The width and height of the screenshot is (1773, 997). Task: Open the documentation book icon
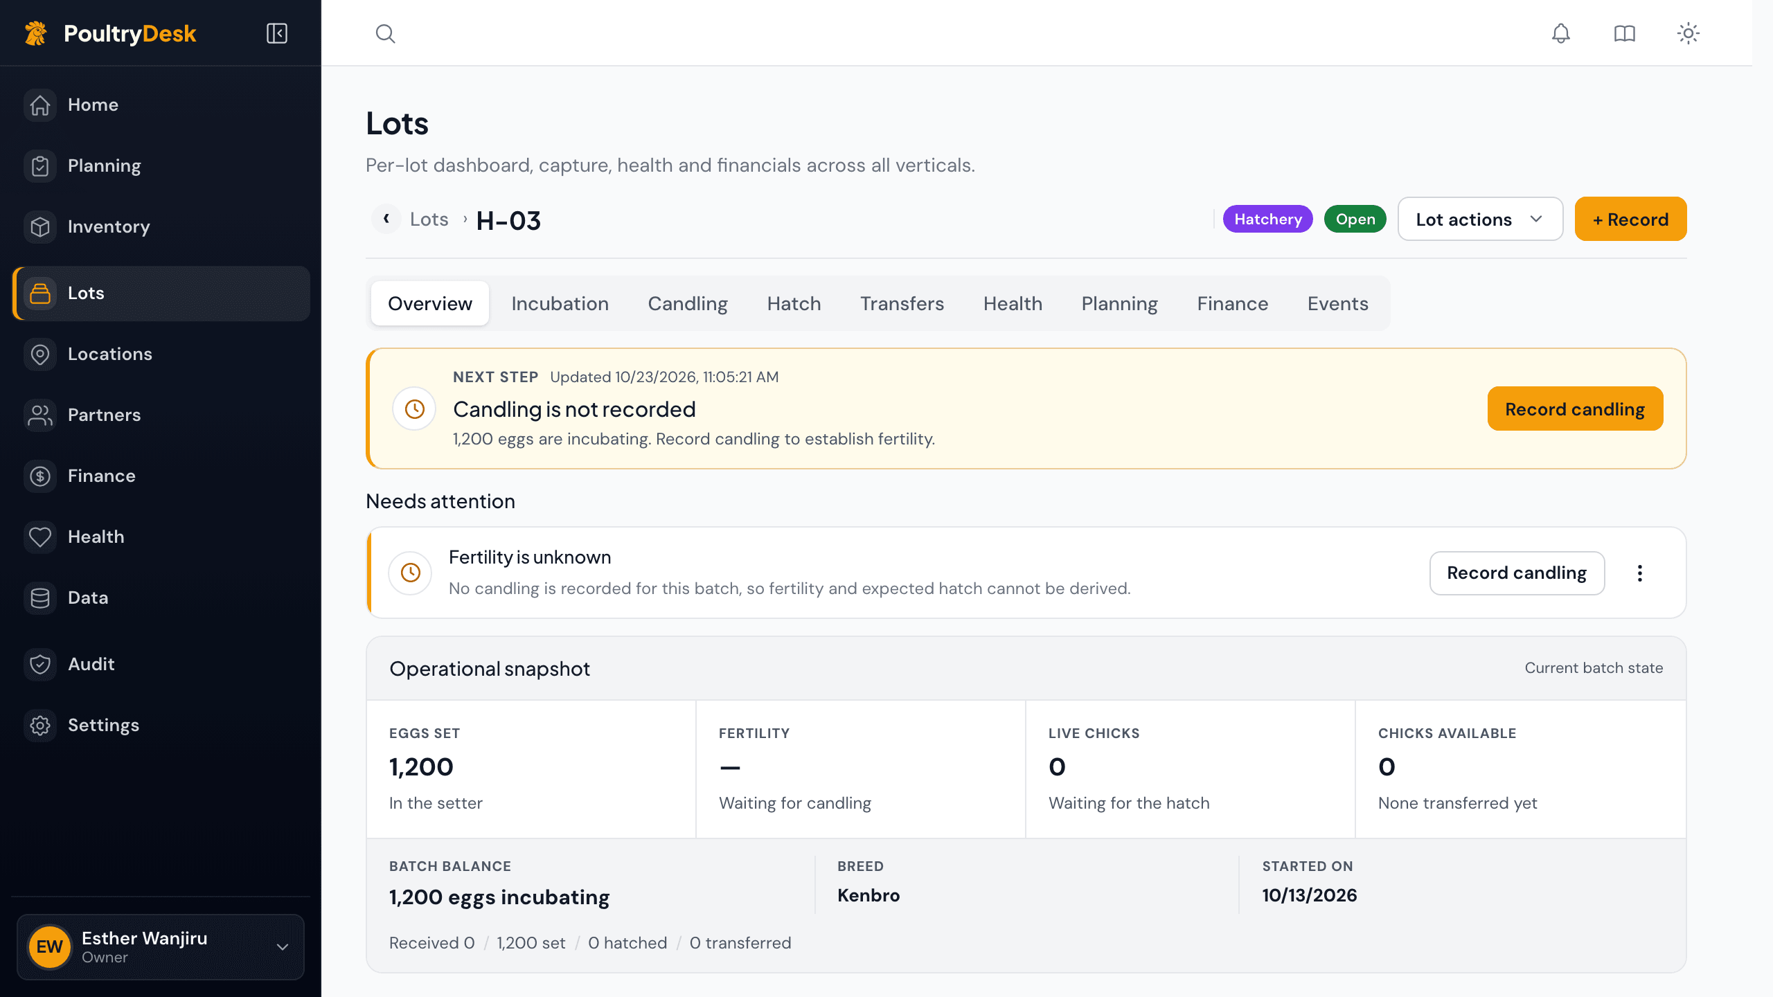(1624, 33)
